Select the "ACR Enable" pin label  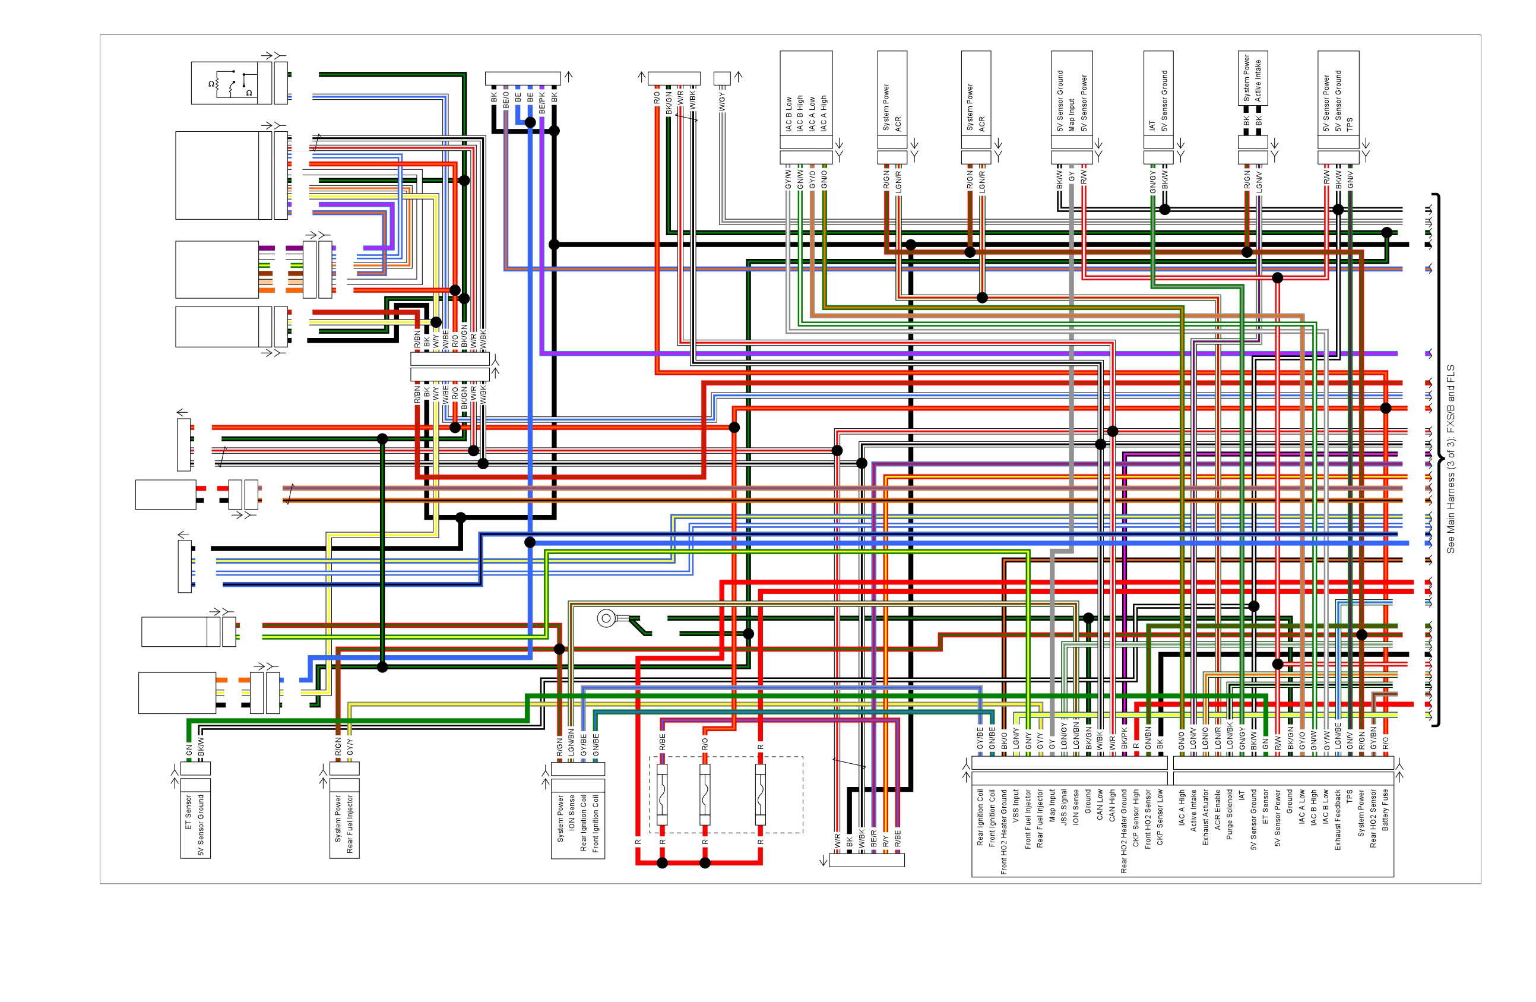click(1218, 810)
